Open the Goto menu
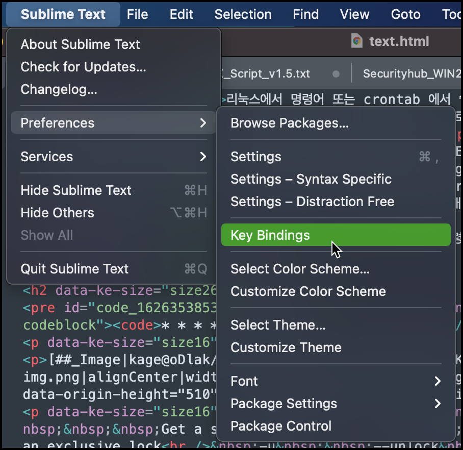This screenshot has width=463, height=450. pos(406,14)
